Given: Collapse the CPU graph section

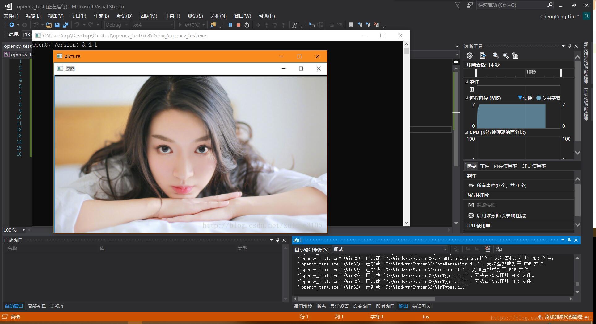Looking at the screenshot, I should pyautogui.click(x=467, y=133).
